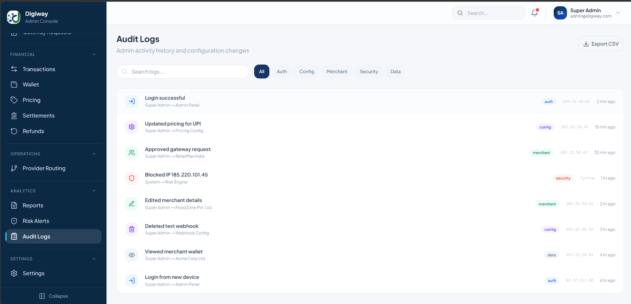This screenshot has width=631, height=304.
Task: Click the Collapse sidebar panel icon
Action: tap(42, 296)
